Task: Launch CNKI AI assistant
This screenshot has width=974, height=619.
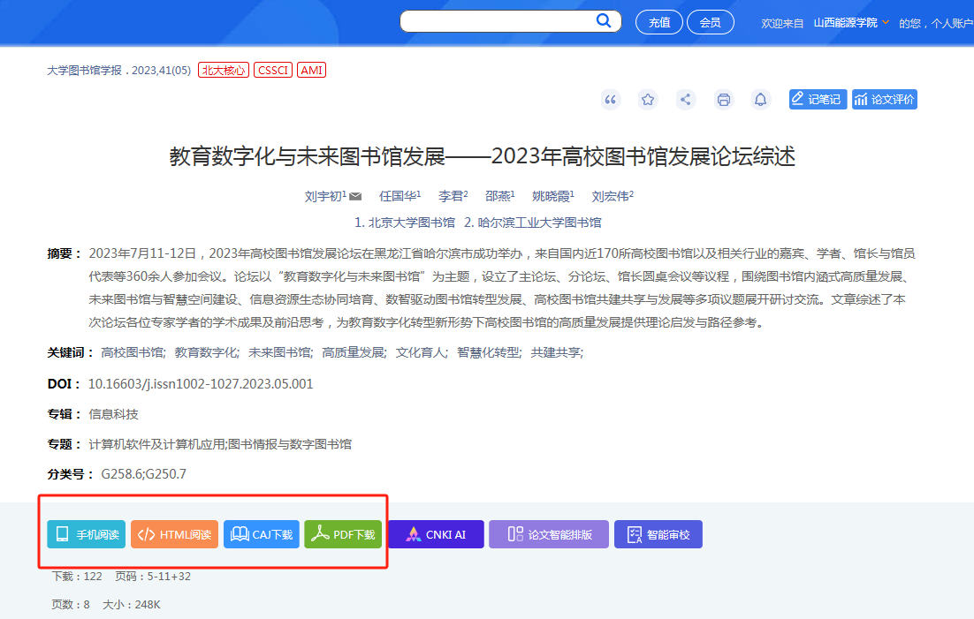Action: [x=436, y=534]
